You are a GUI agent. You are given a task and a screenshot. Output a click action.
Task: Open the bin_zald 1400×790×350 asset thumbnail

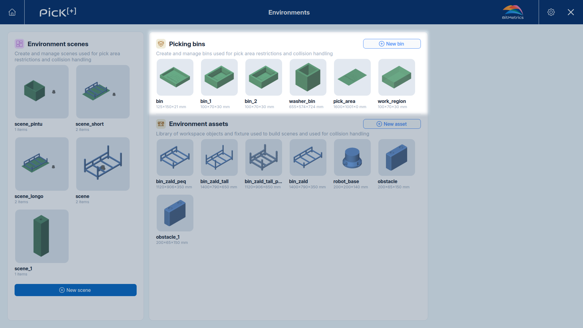[x=308, y=158]
